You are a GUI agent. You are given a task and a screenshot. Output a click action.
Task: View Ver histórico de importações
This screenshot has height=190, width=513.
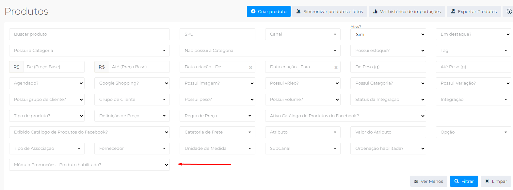(x=407, y=11)
